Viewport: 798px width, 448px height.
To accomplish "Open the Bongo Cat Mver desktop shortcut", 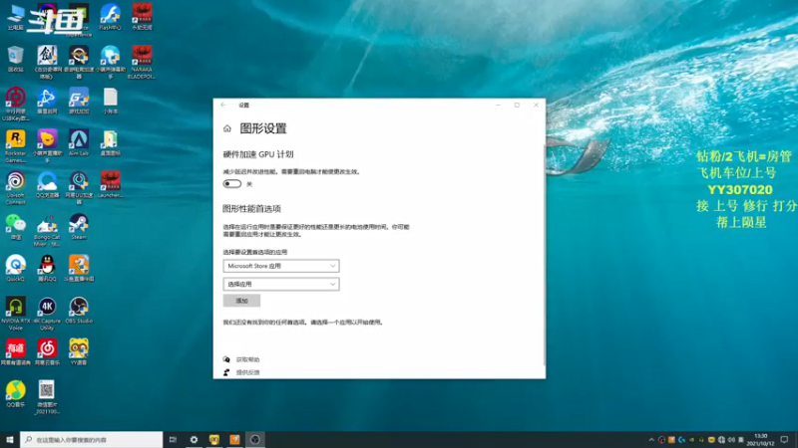I will pos(47,230).
